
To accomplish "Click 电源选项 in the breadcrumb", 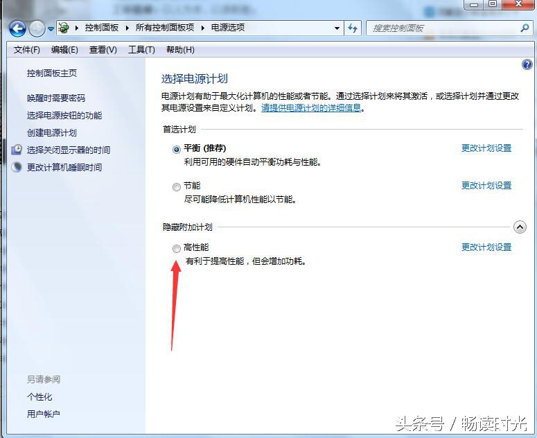I will click(228, 28).
